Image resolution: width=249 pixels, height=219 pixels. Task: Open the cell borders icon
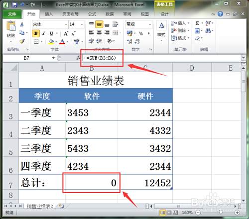click(x=36, y=41)
